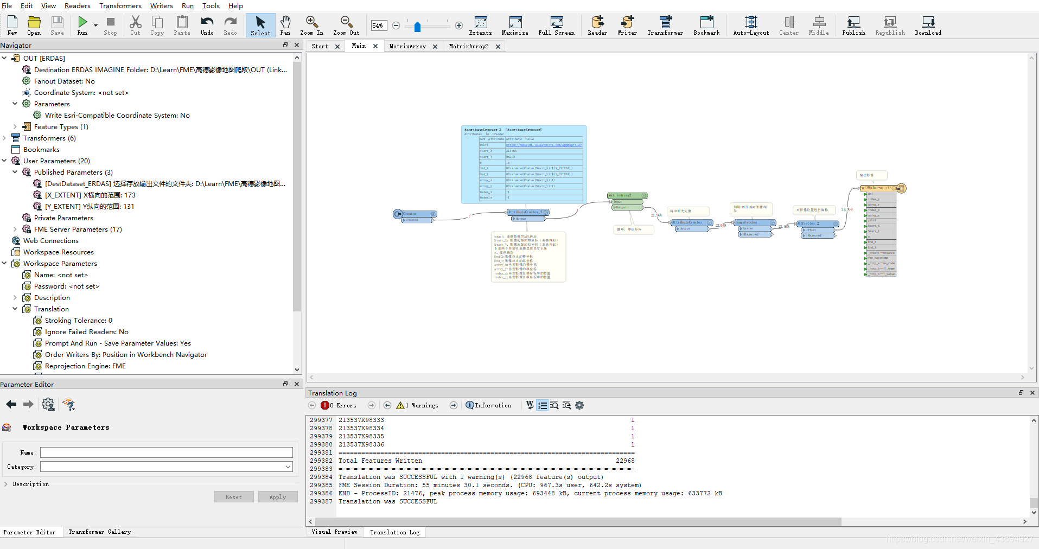Click the Reset button
This screenshot has width=1039, height=549.
234,497
